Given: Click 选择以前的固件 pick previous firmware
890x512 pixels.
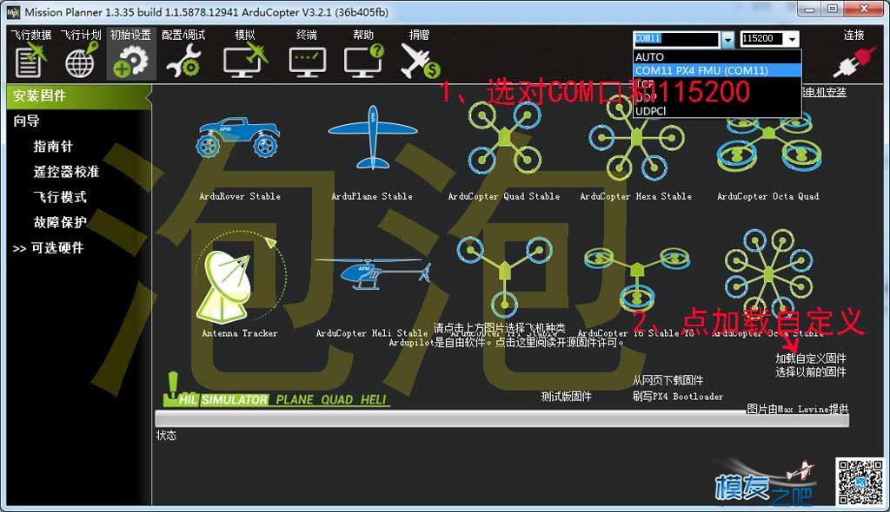Looking at the screenshot, I should 811,372.
